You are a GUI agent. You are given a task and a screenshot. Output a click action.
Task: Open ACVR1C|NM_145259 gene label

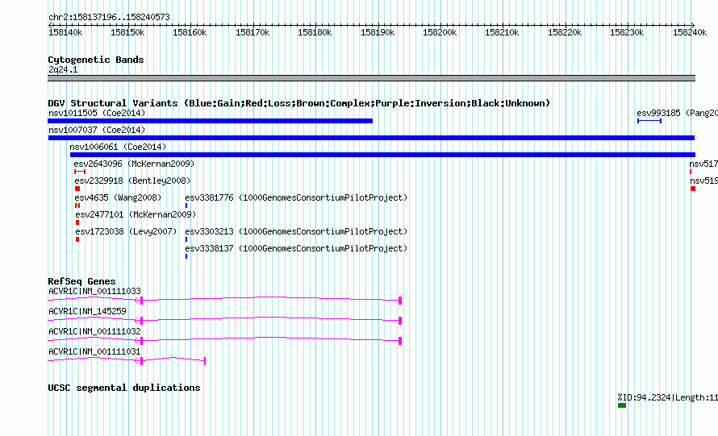87,311
